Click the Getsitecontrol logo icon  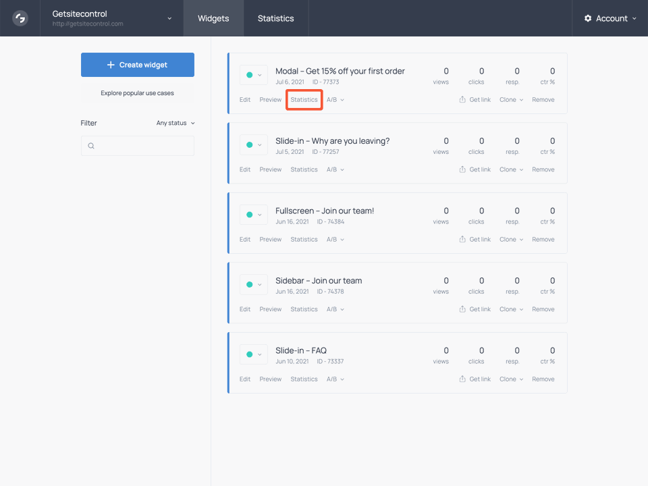tap(19, 18)
